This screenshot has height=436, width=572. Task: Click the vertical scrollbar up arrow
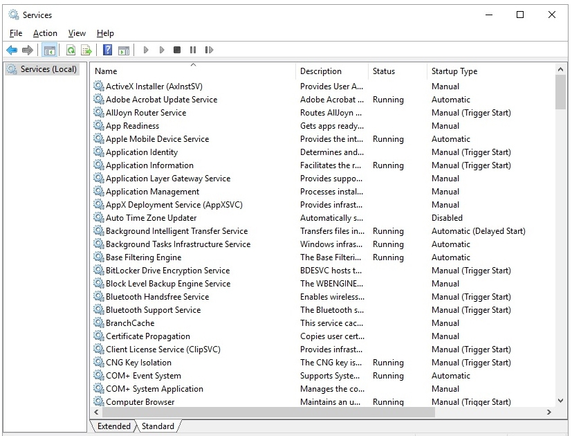[561, 69]
